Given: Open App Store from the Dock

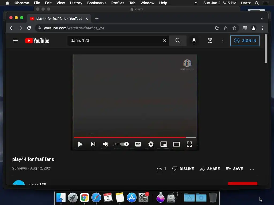Looking at the screenshot, I should pyautogui.click(x=132, y=198).
